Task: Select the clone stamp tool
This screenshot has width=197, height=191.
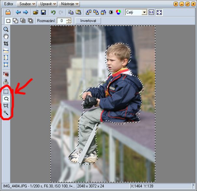Action: click(6, 81)
